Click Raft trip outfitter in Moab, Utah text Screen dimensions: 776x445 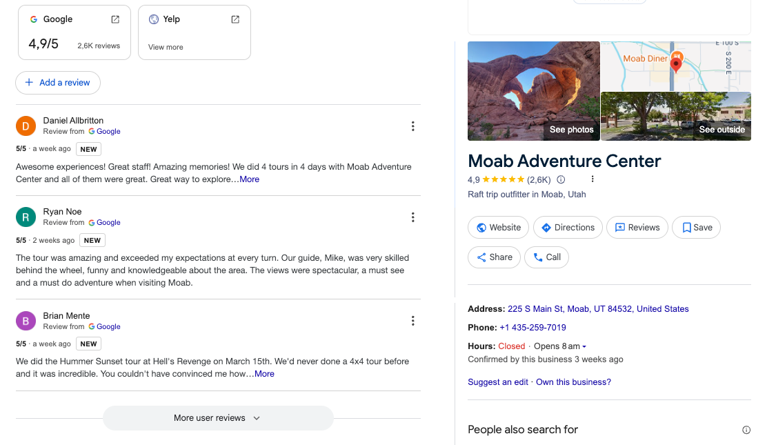click(x=526, y=195)
